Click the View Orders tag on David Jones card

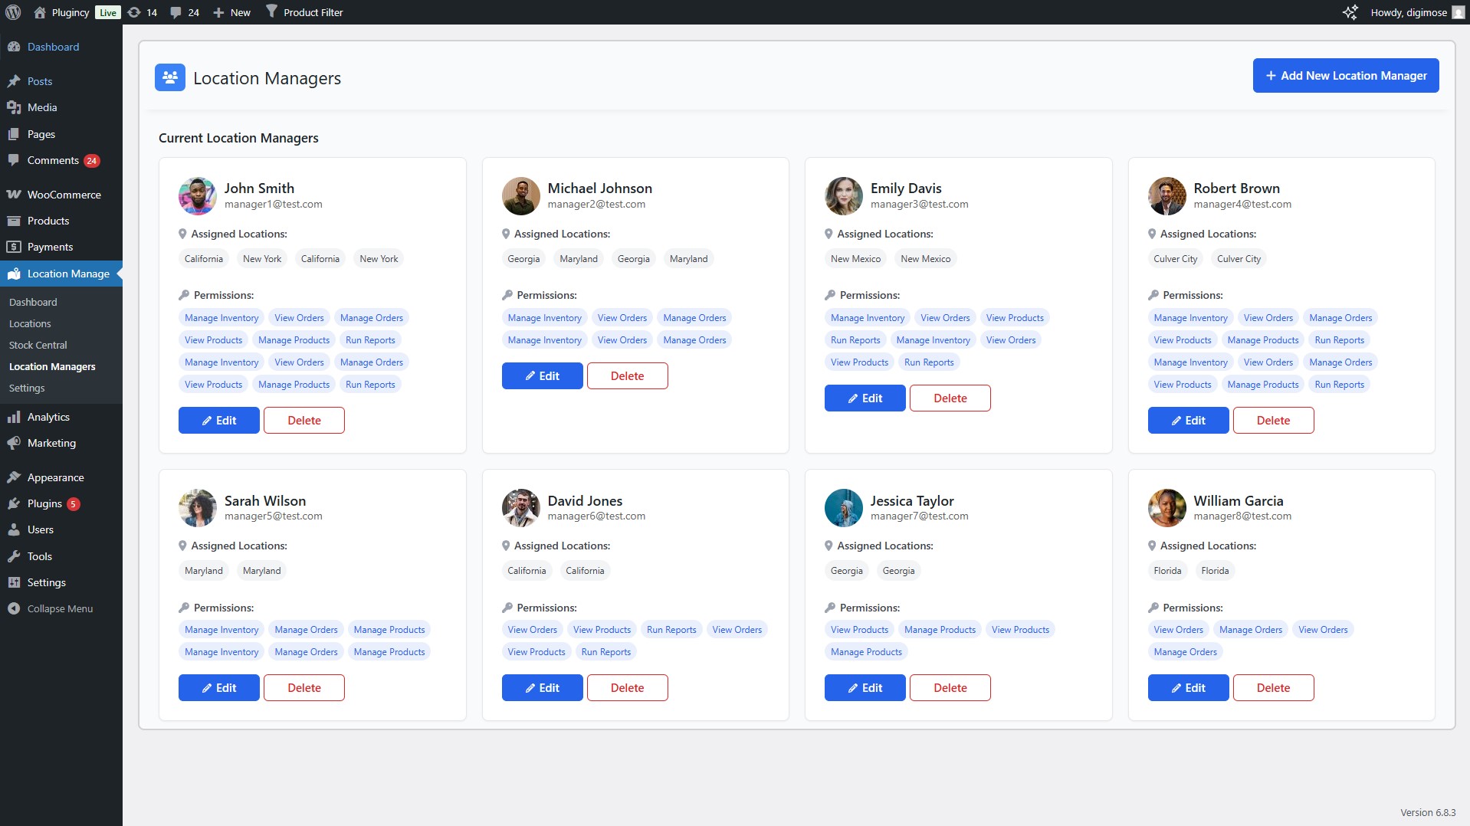[x=532, y=629]
